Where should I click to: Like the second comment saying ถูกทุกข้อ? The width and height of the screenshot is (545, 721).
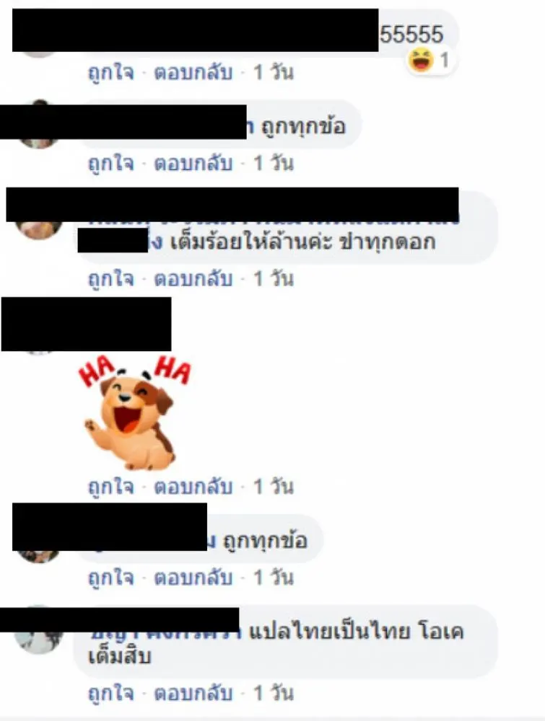111,163
